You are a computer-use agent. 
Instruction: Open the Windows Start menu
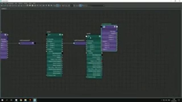click(2, 100)
